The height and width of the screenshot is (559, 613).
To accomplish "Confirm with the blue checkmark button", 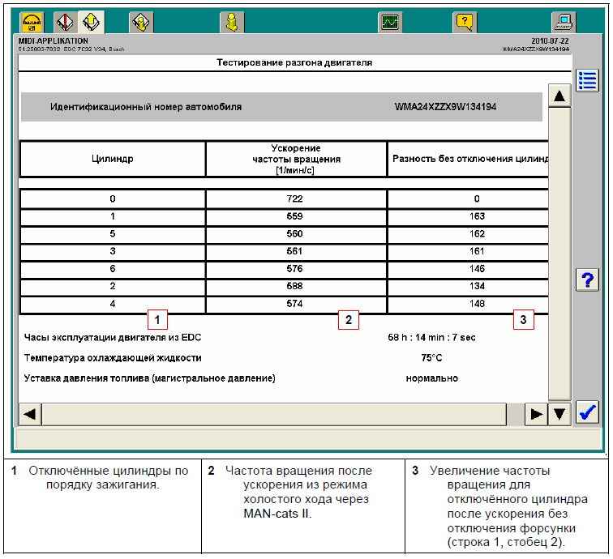I will point(586,413).
